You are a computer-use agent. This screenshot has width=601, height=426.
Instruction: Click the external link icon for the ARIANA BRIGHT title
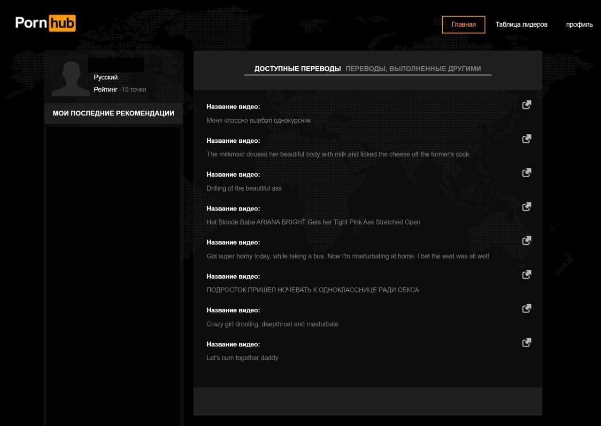pyautogui.click(x=526, y=206)
